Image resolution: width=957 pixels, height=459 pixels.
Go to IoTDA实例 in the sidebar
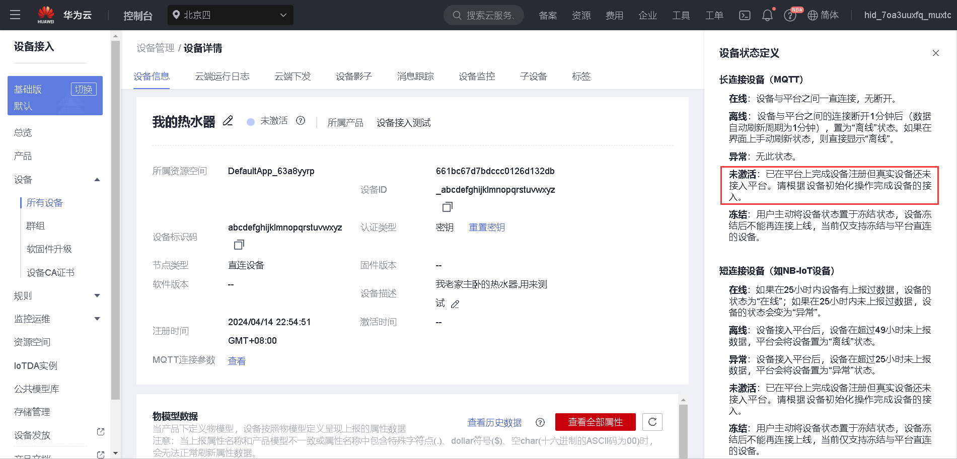36,366
